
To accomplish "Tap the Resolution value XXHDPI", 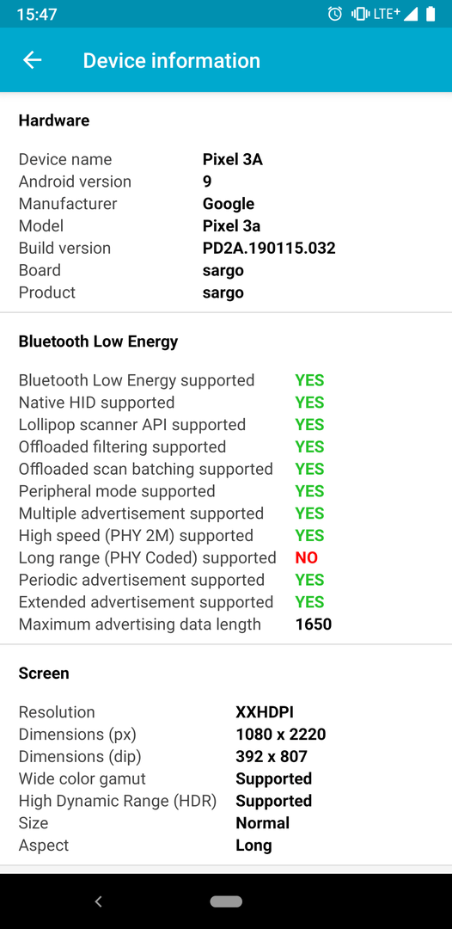I will tap(265, 711).
